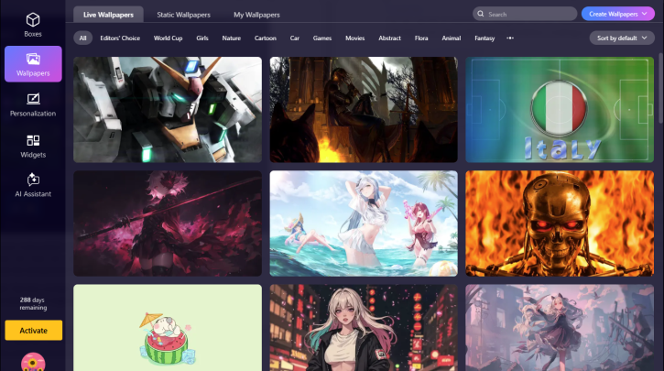Switch to the Live Wallpapers tab
The width and height of the screenshot is (664, 371).
108,15
